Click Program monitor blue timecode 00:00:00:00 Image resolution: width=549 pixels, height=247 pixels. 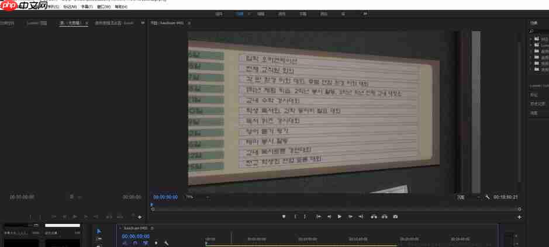tap(165, 197)
